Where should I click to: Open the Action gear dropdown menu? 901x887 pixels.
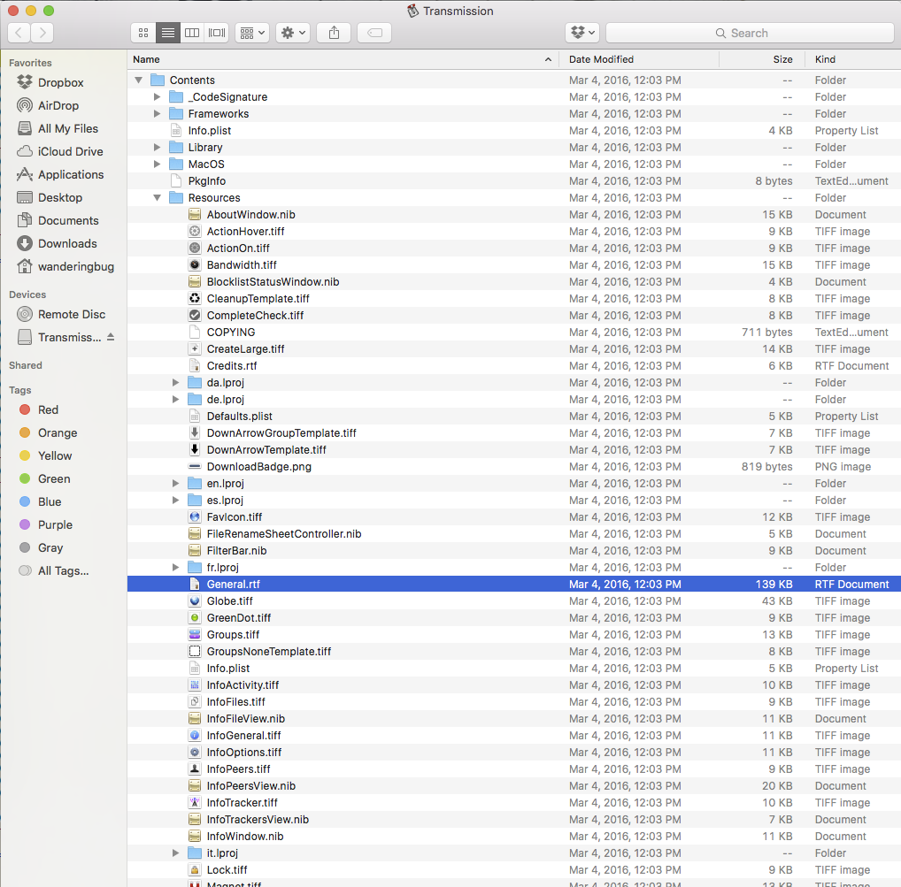(x=293, y=33)
